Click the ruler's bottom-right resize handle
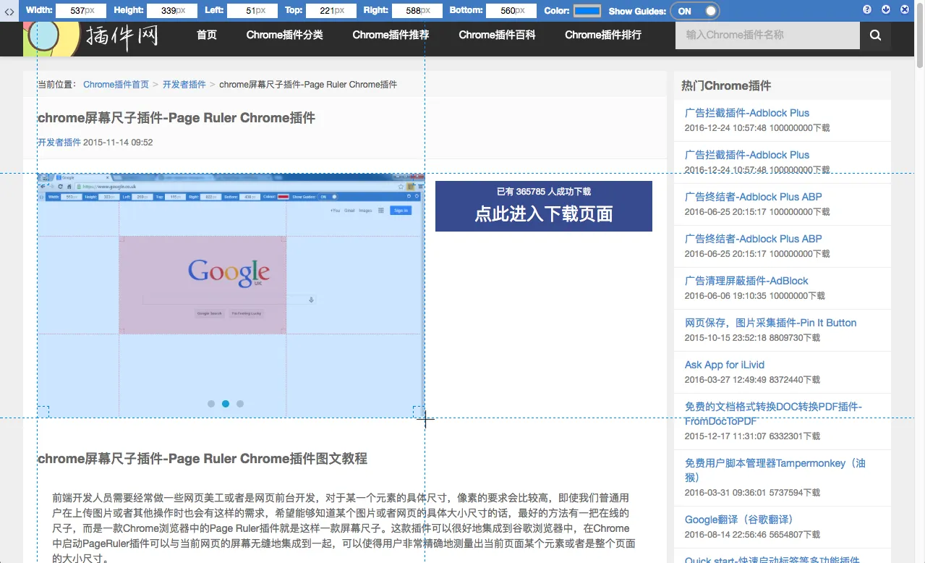 (418, 411)
